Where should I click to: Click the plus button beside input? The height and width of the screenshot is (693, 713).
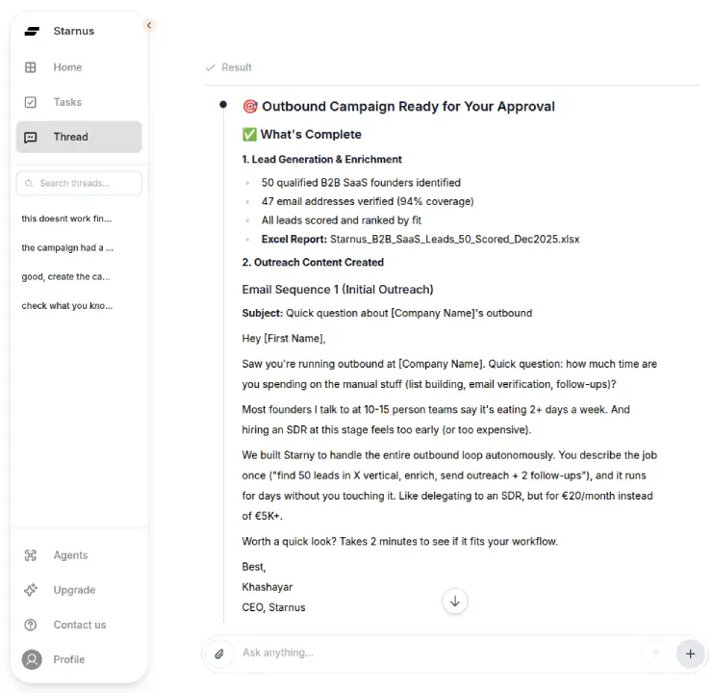690,654
